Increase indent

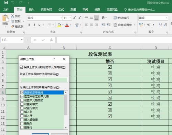(x=108, y=25)
